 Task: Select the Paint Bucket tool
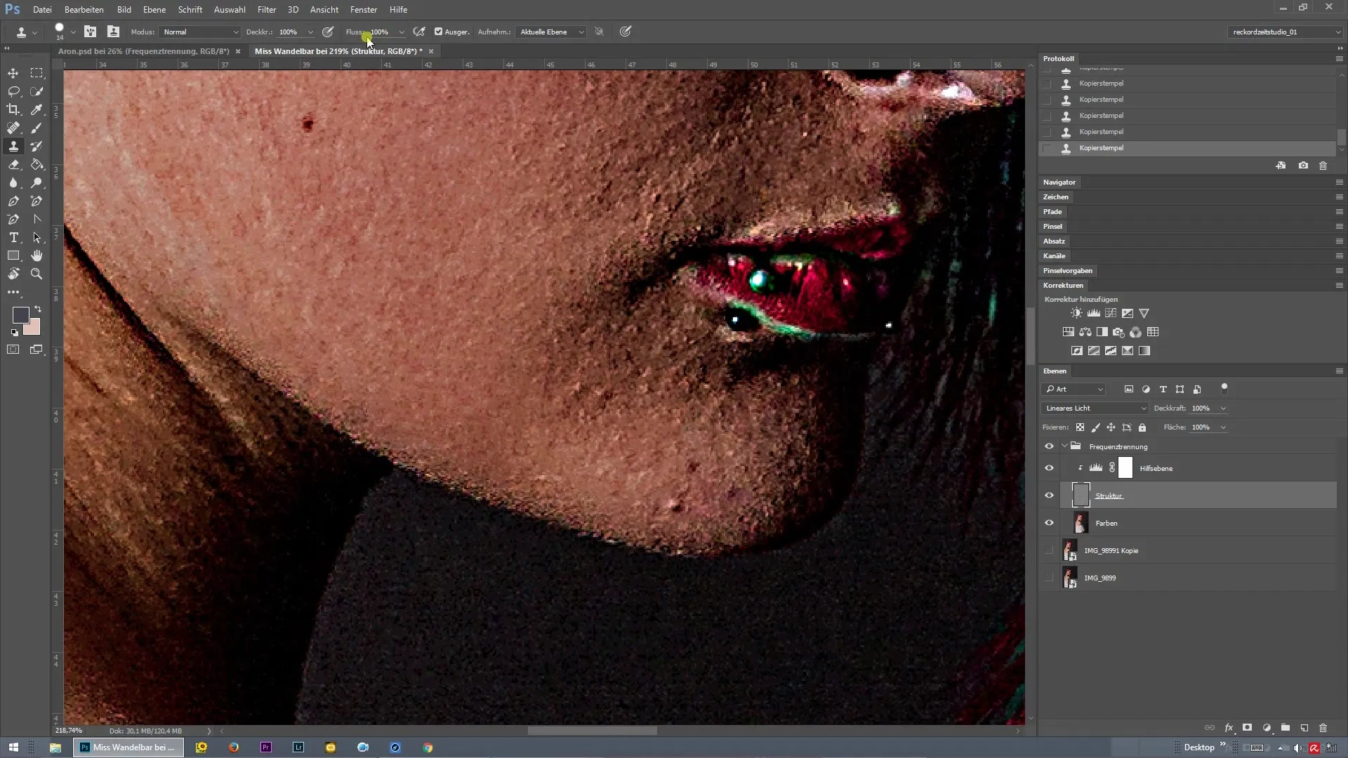pos(37,164)
